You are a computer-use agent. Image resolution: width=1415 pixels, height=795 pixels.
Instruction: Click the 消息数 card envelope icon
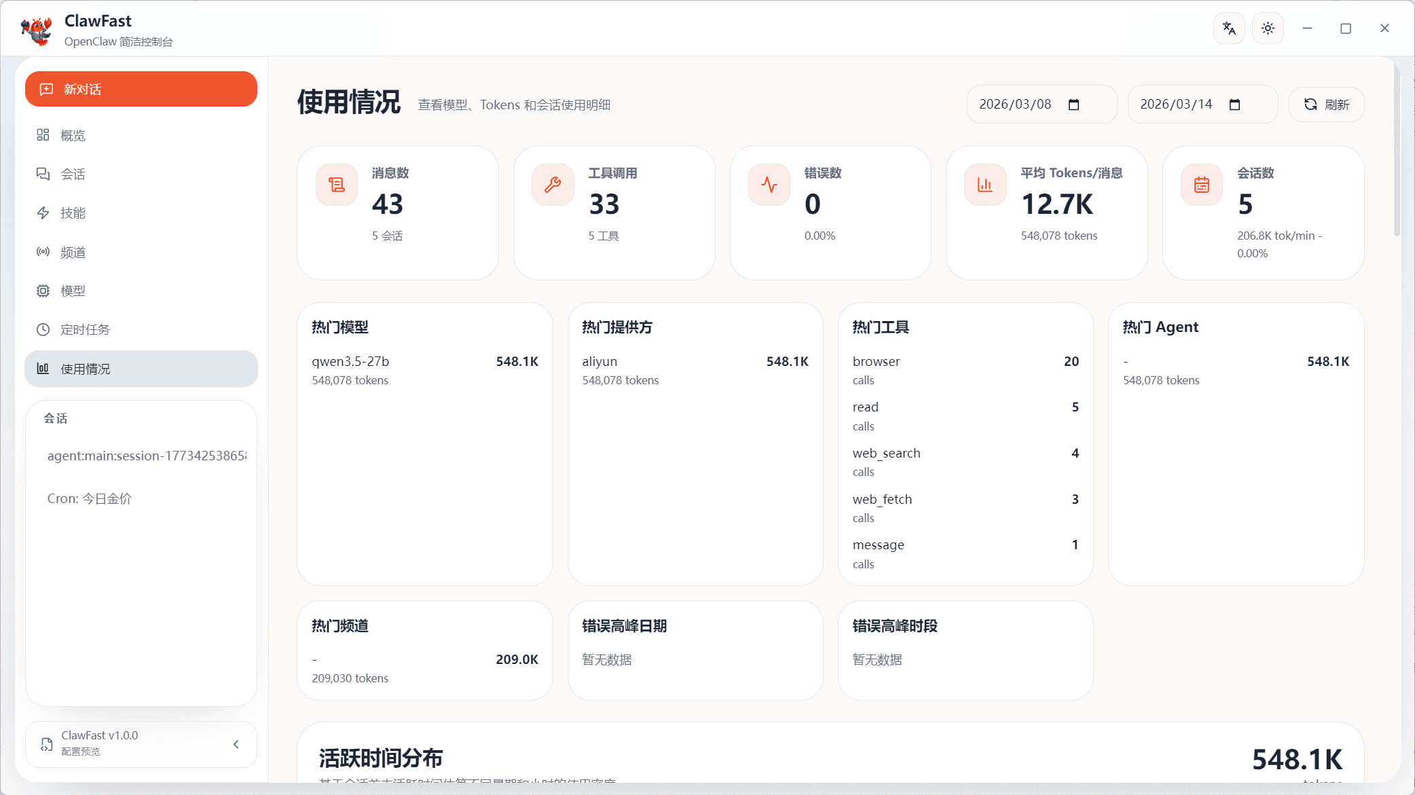[336, 184]
